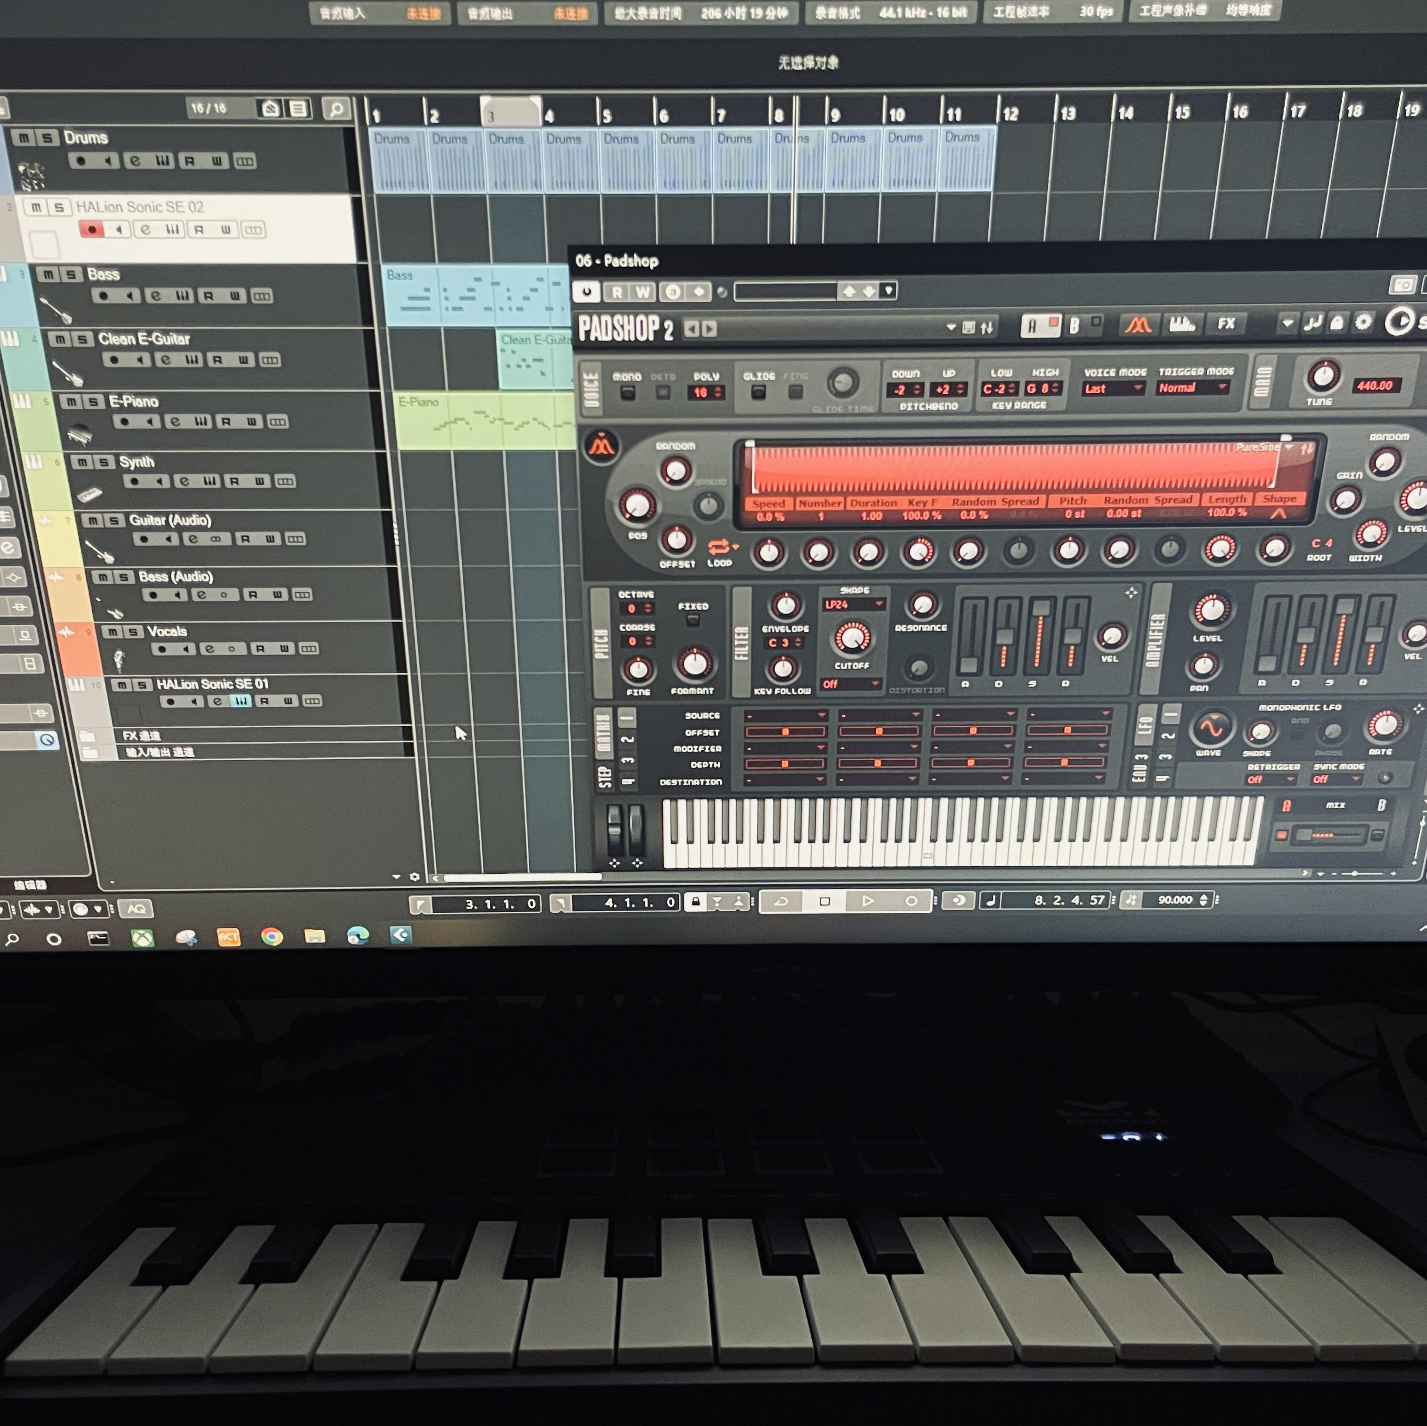The image size is (1427, 1426).
Task: Open track visibility agents icon
Action: pos(270,109)
